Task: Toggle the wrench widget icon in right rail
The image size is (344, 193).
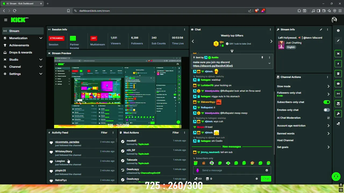Action: [x=338, y=114]
